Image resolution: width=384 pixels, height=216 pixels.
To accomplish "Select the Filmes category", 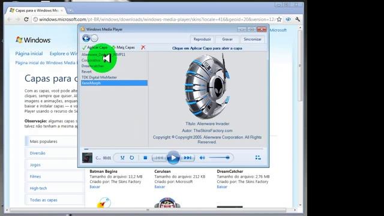I will (35, 176).
